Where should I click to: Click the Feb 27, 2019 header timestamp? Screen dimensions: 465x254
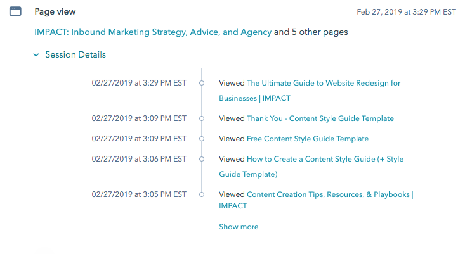406,12
